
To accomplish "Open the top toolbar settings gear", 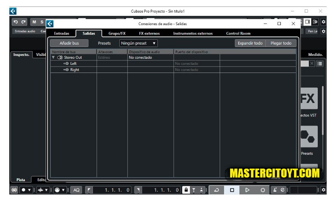I will (323, 22).
